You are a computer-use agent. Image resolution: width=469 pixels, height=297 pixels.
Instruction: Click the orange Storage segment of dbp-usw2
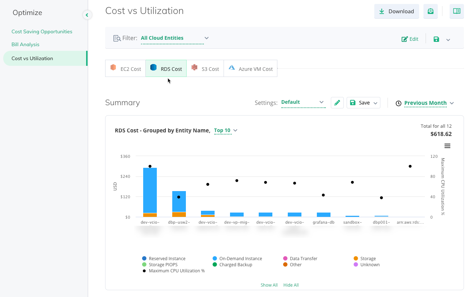tap(179, 215)
